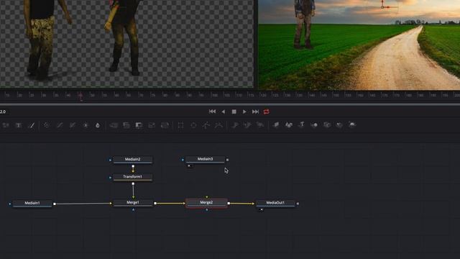Click the current time field showing 2.0

coord(3,112)
